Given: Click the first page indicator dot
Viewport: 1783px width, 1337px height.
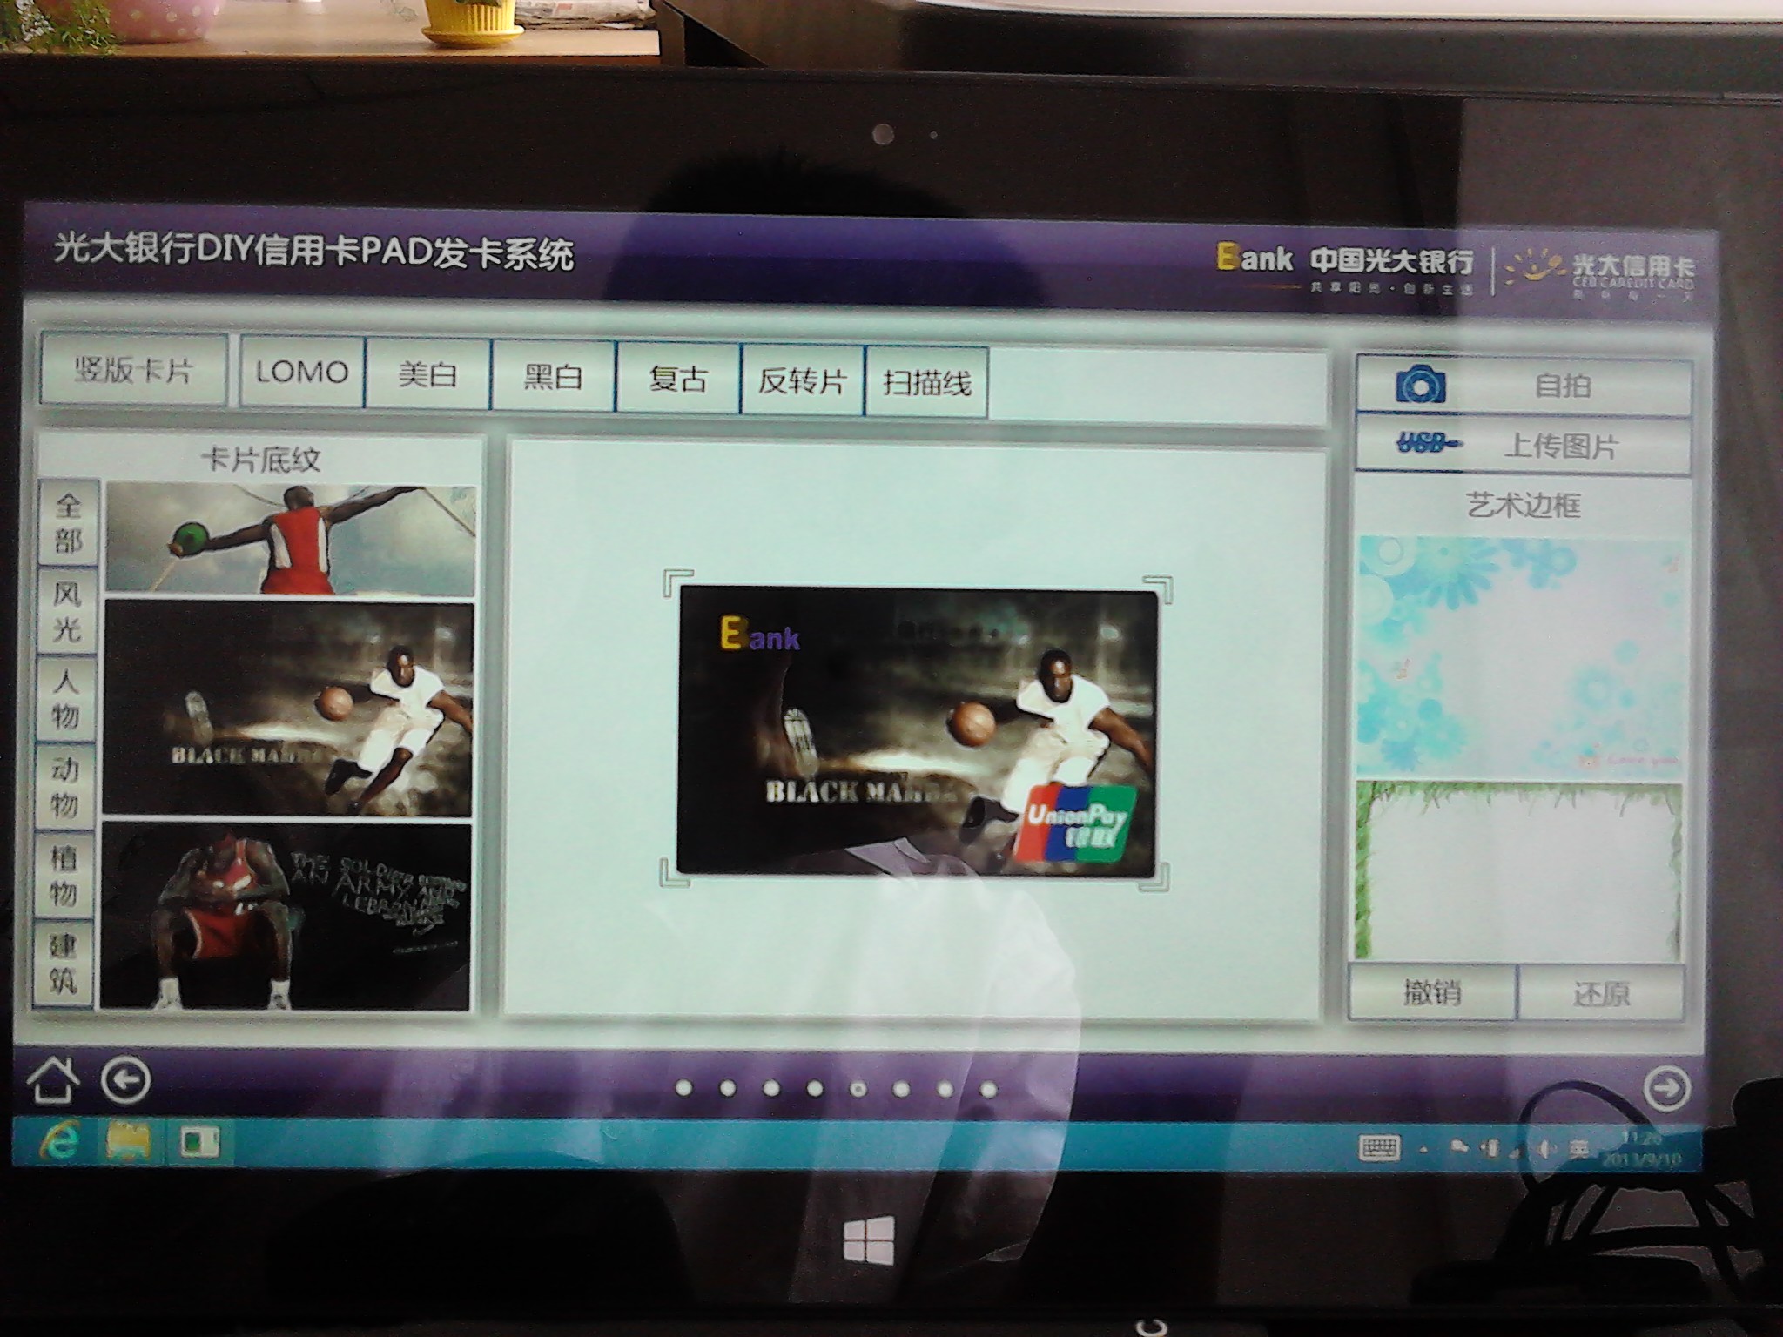Looking at the screenshot, I should click(x=683, y=1086).
